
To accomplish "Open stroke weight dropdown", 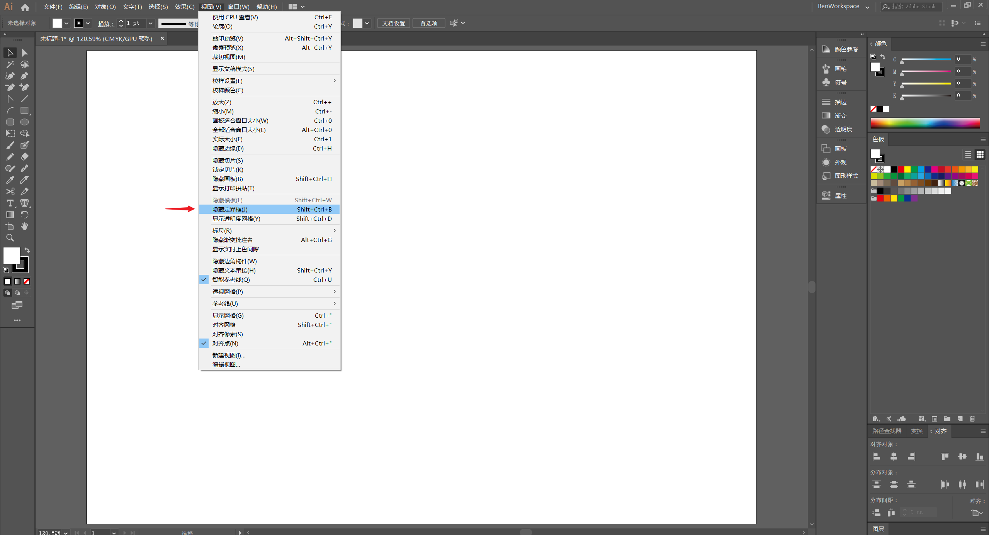I will point(150,23).
